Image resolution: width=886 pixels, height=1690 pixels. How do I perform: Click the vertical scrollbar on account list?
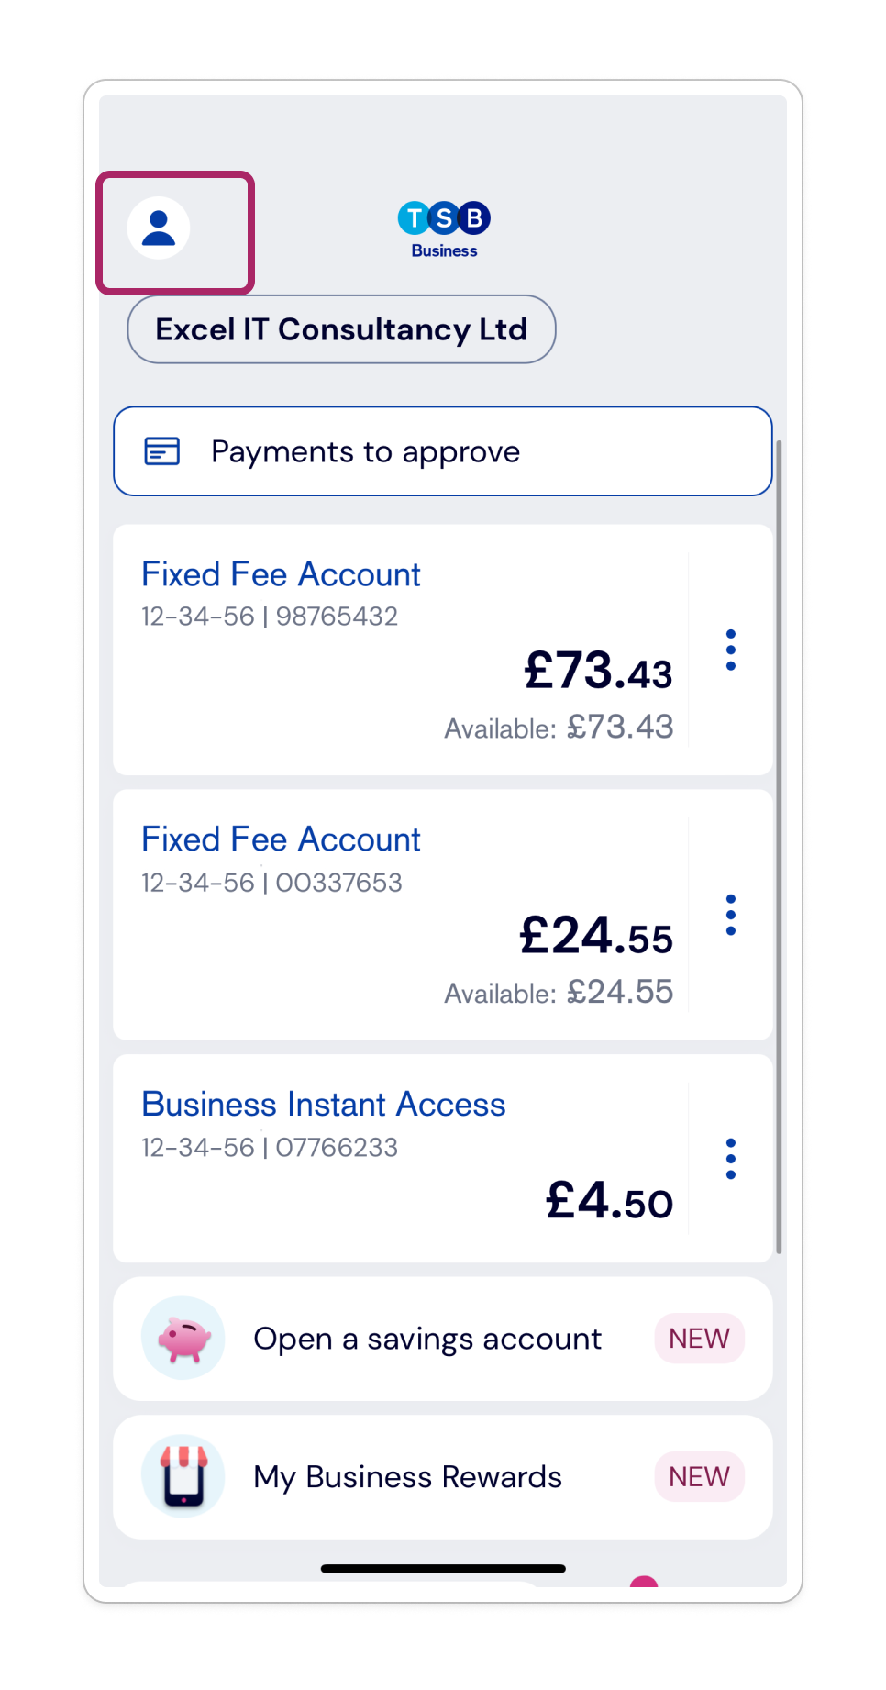coord(779,846)
